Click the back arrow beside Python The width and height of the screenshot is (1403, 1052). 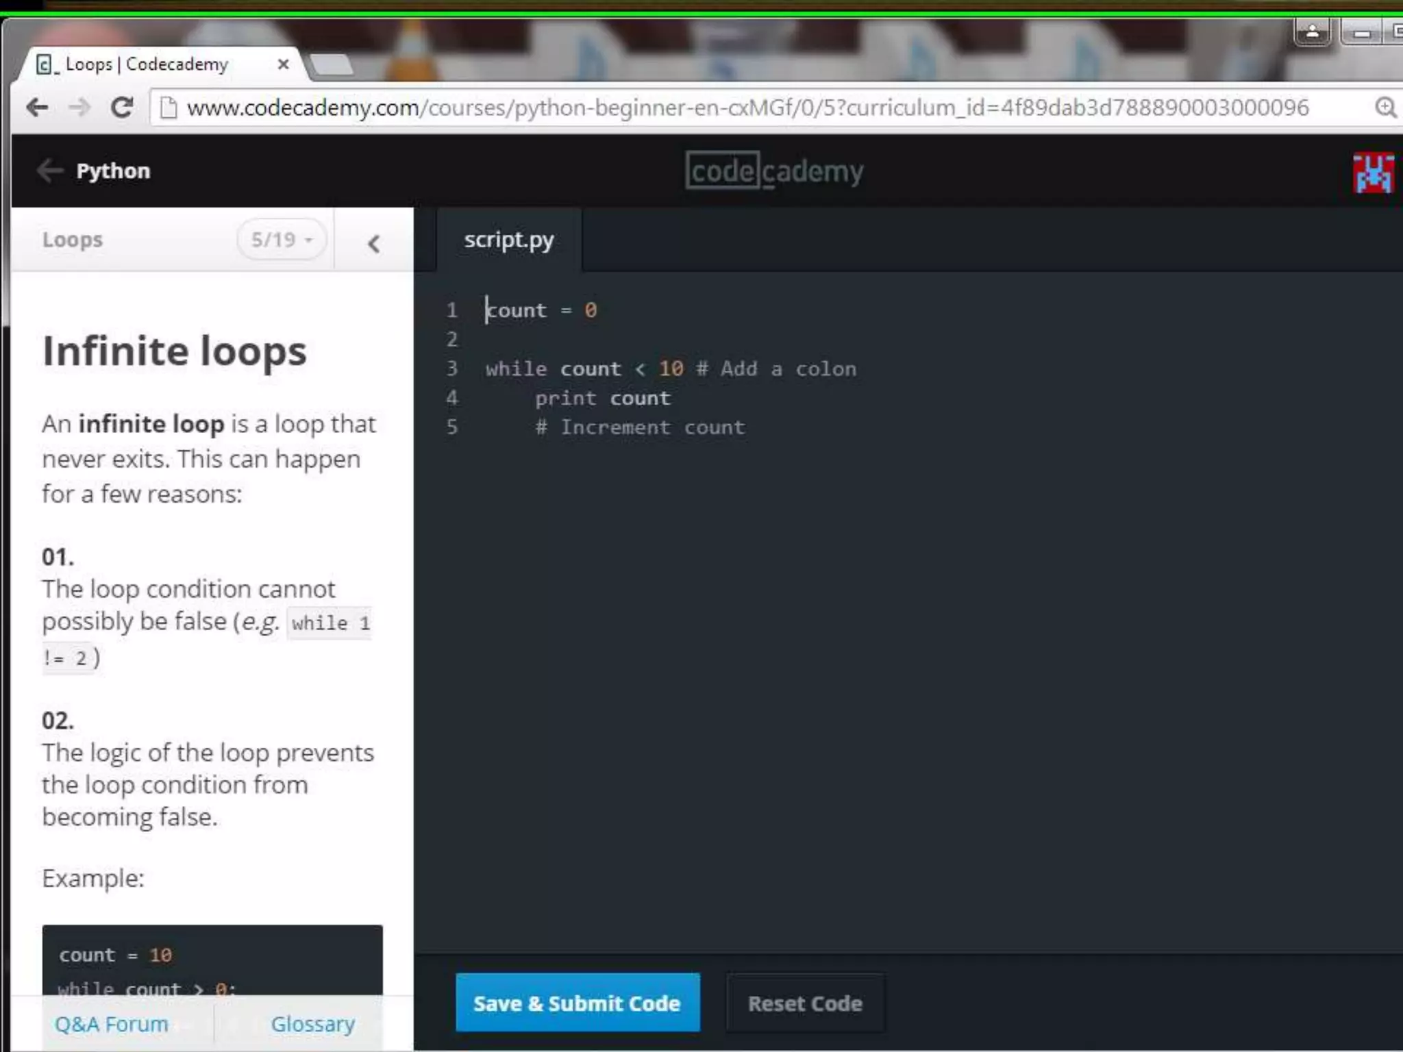[x=49, y=171]
